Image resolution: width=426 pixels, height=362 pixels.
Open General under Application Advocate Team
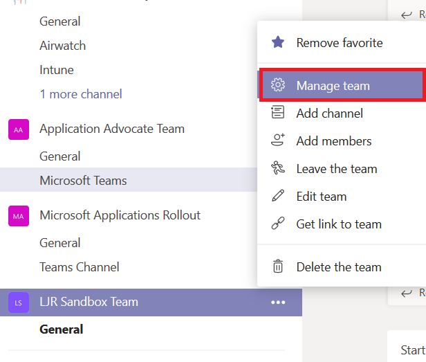(59, 156)
